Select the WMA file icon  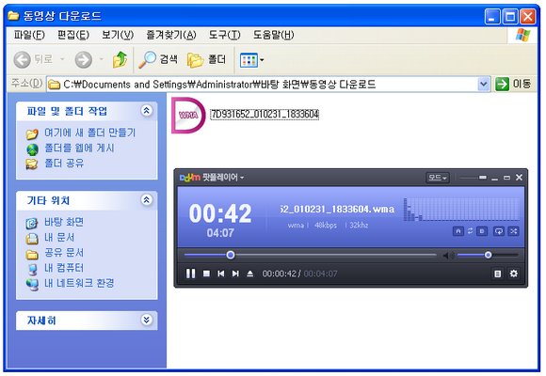click(188, 115)
